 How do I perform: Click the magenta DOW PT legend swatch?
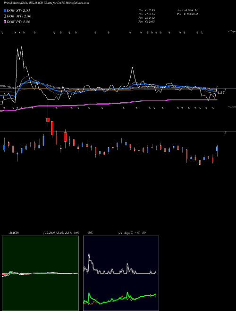[5, 22]
